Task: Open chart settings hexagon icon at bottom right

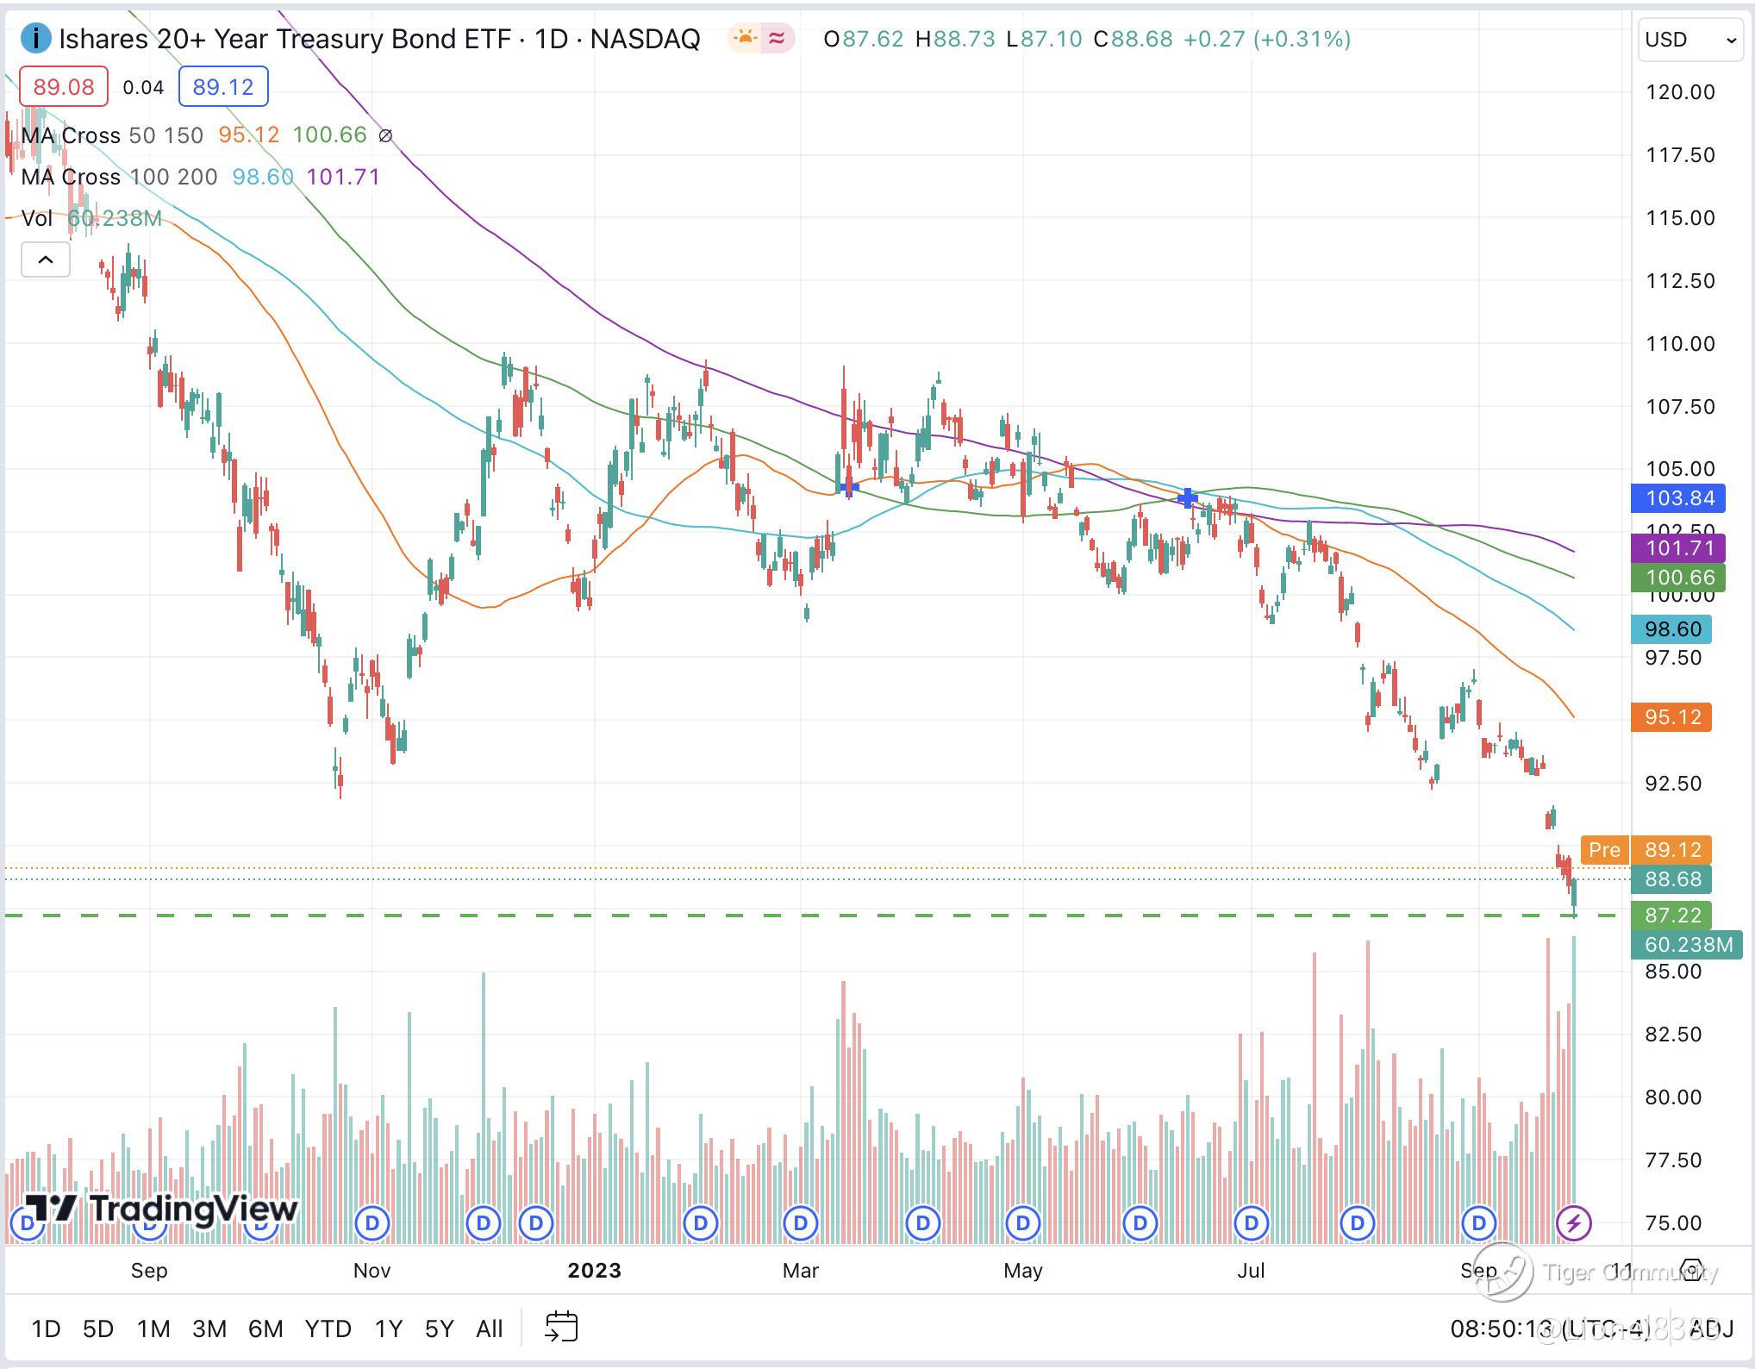Action: click(x=1691, y=1271)
